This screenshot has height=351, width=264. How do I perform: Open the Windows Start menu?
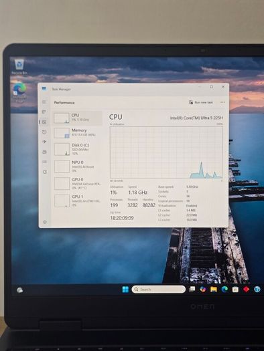125,289
